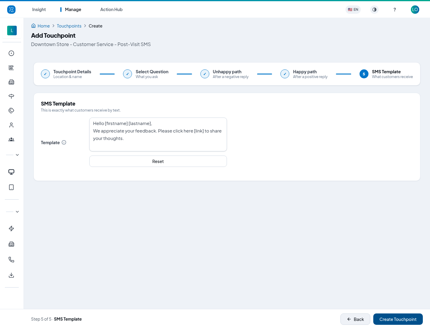Click the home icon in the breadcrumb
This screenshot has width=430, height=329.
[33, 26]
